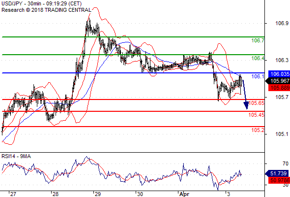Click the date label 28 on time axis
290x197 pixels.
[56, 194]
